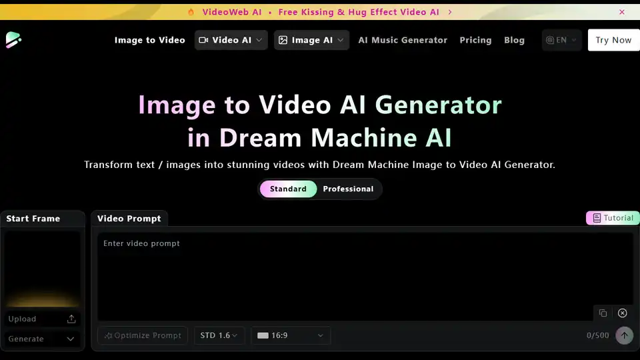Viewport: 640px width, 360px height.
Task: Open the EN language selector
Action: (x=561, y=40)
